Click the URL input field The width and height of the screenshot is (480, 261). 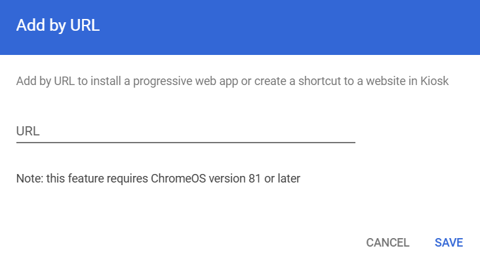pos(186,131)
